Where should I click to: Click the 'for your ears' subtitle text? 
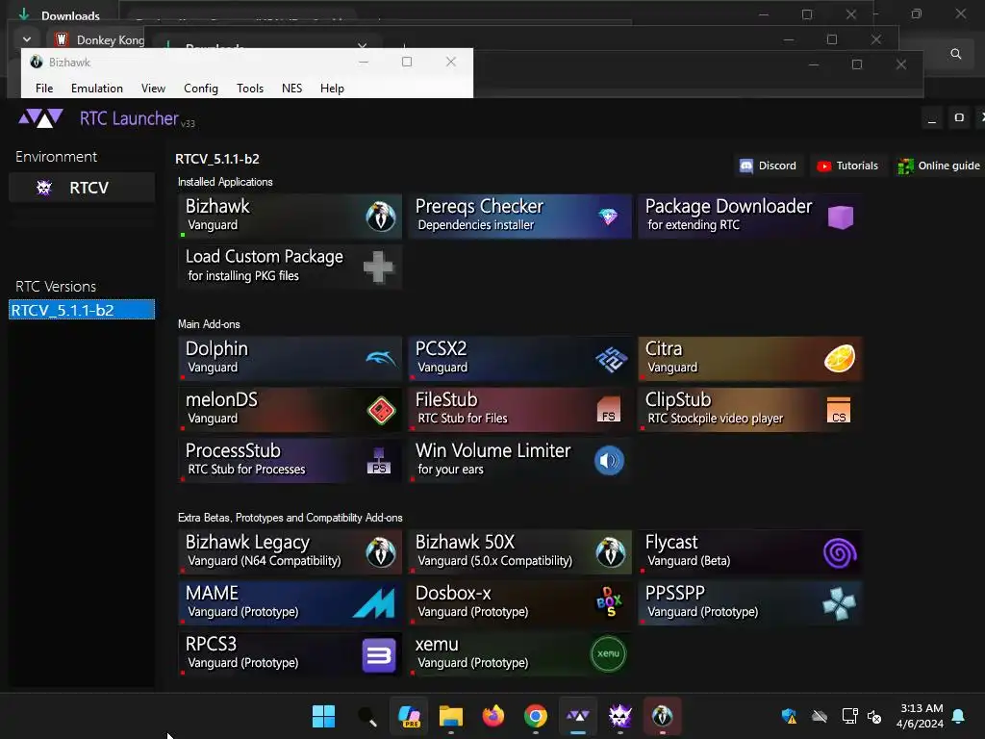[x=450, y=470]
